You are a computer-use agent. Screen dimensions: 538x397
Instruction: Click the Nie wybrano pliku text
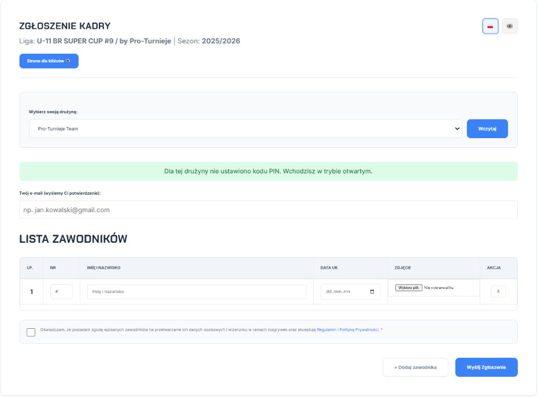click(x=439, y=288)
